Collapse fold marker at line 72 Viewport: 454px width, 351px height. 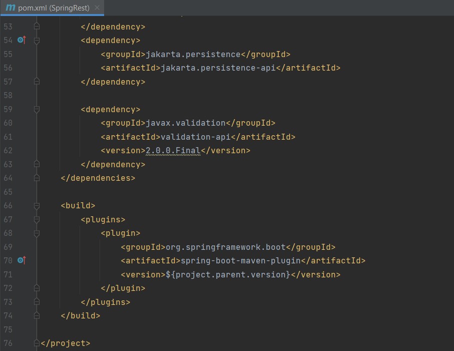(37, 288)
